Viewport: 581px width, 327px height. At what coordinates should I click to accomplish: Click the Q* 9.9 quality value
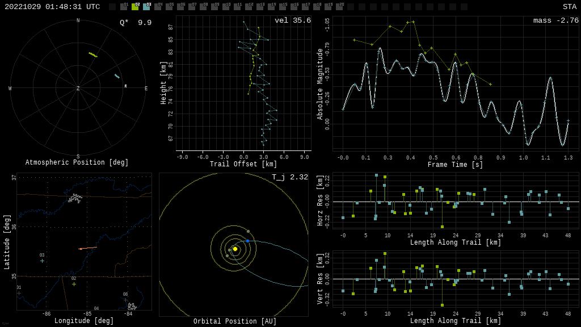coord(136,23)
